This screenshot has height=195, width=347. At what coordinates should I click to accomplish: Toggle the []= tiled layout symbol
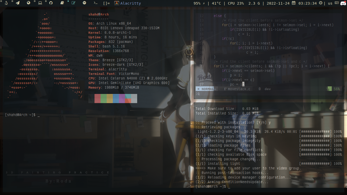[x=106, y=3]
